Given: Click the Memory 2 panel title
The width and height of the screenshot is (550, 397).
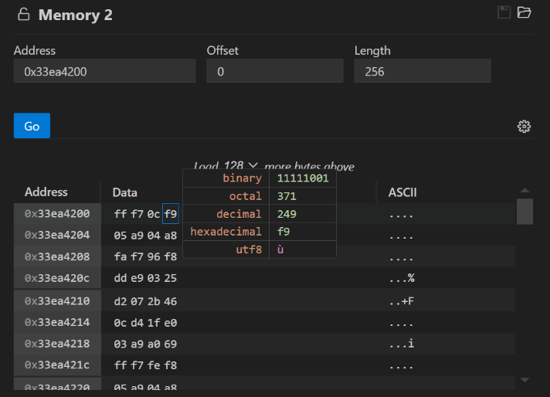Looking at the screenshot, I should pos(70,15).
